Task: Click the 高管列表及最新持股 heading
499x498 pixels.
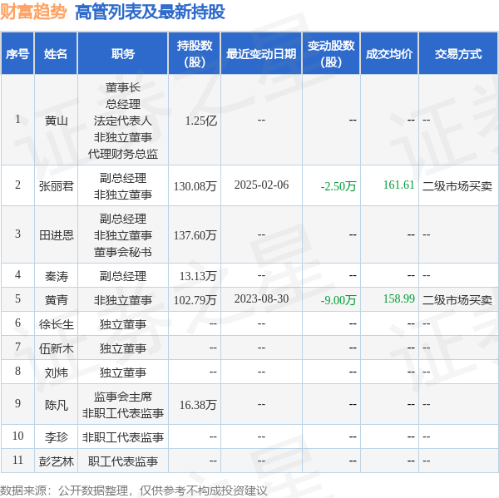Action: pyautogui.click(x=150, y=12)
